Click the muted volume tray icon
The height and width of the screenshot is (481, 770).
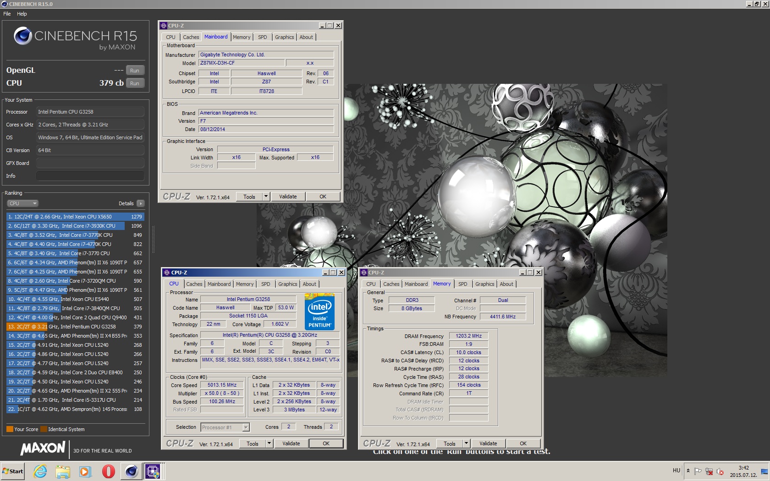tap(720, 471)
